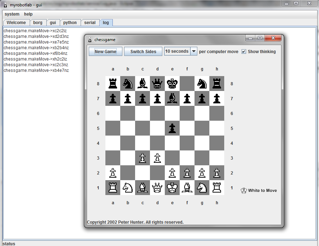319x246 pixels.
Task: Open the seconds per move dropdown arrow
Action: (x=194, y=51)
